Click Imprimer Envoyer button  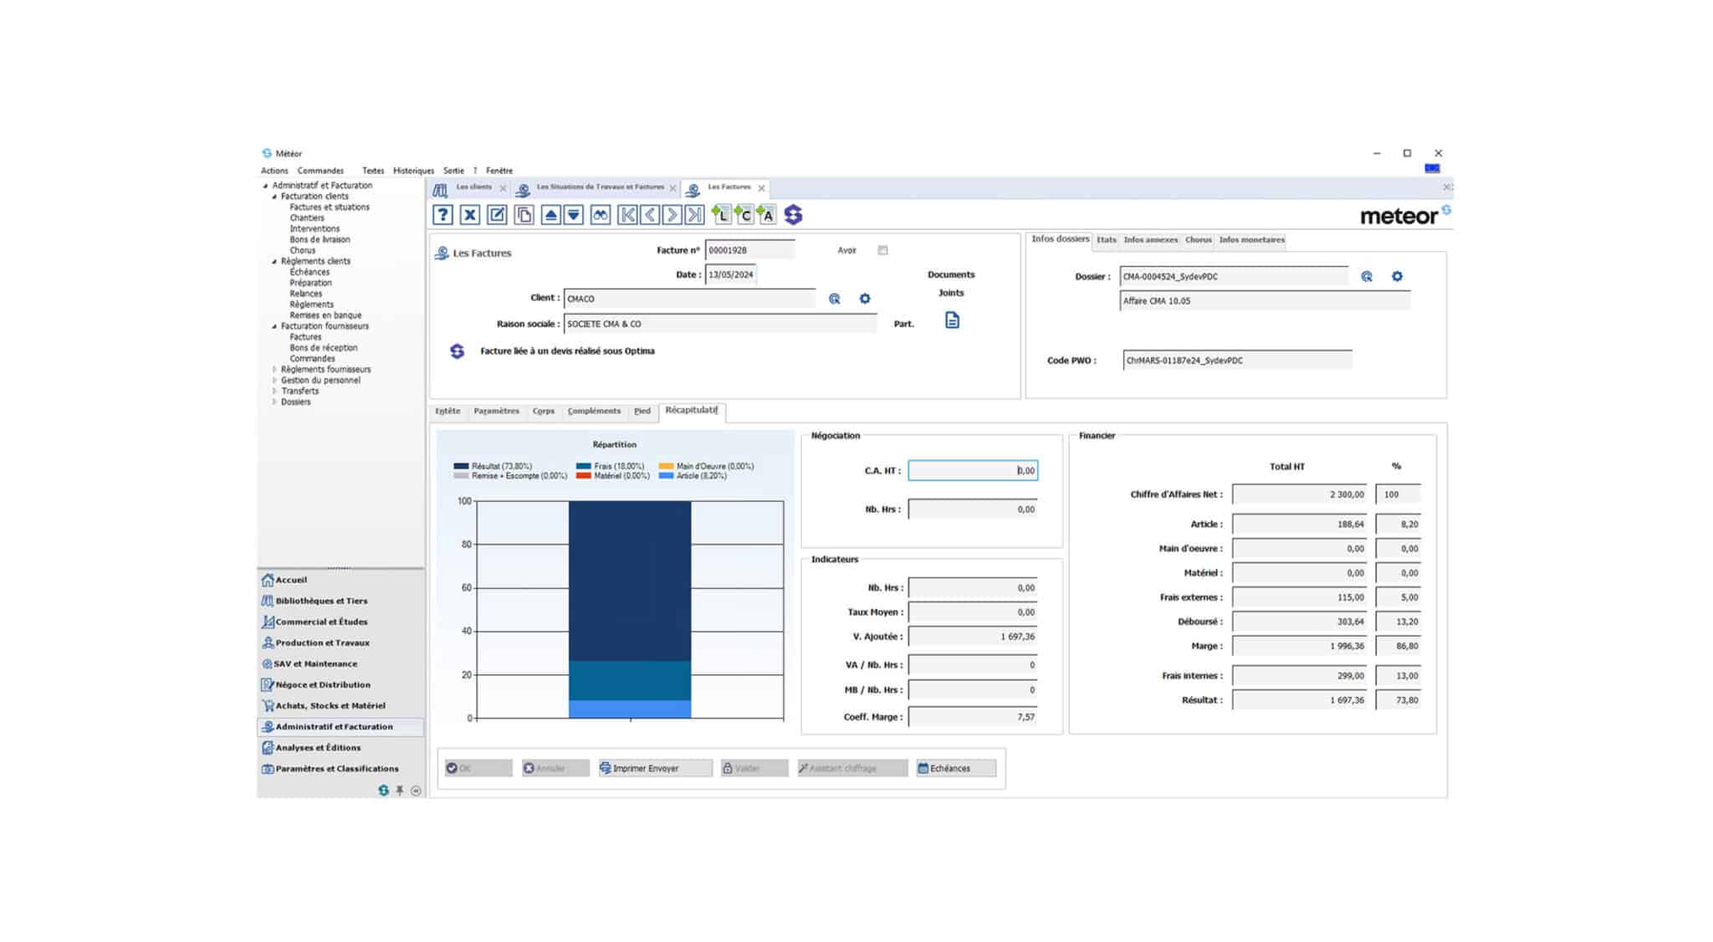pyautogui.click(x=655, y=768)
